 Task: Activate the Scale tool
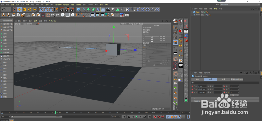coord(25,9)
